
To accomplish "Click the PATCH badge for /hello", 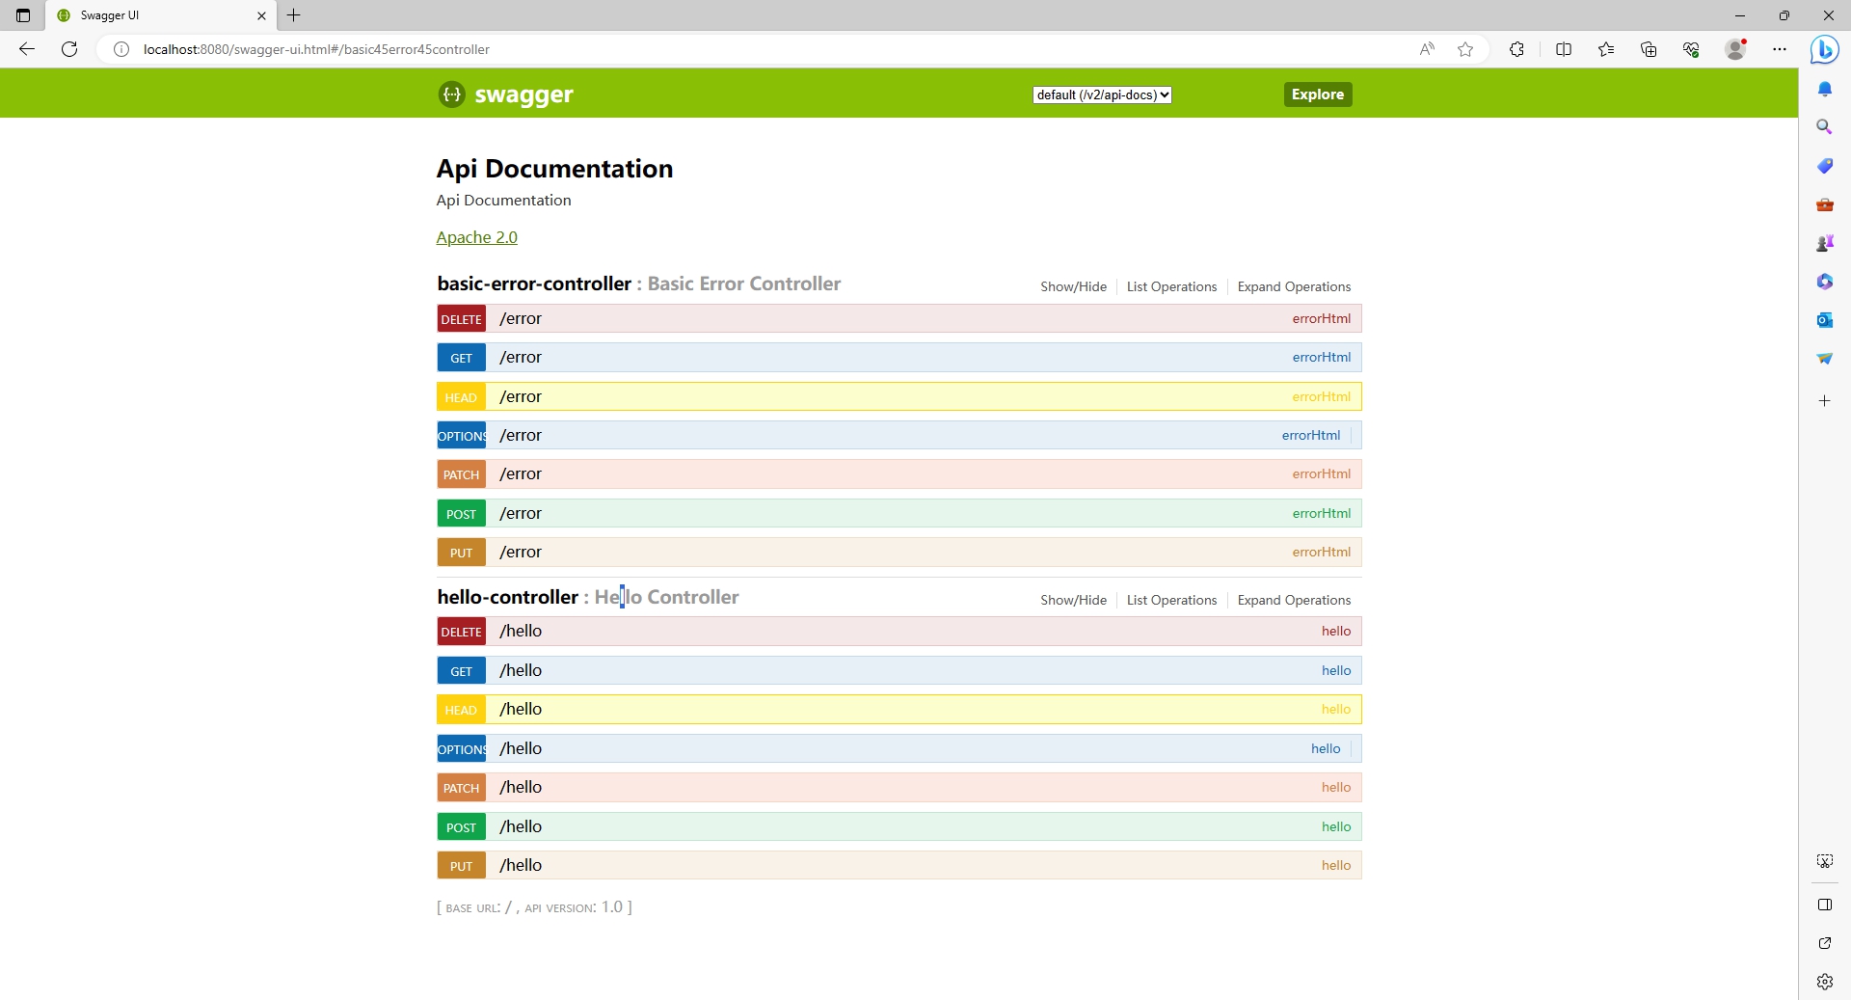I will click(461, 788).
